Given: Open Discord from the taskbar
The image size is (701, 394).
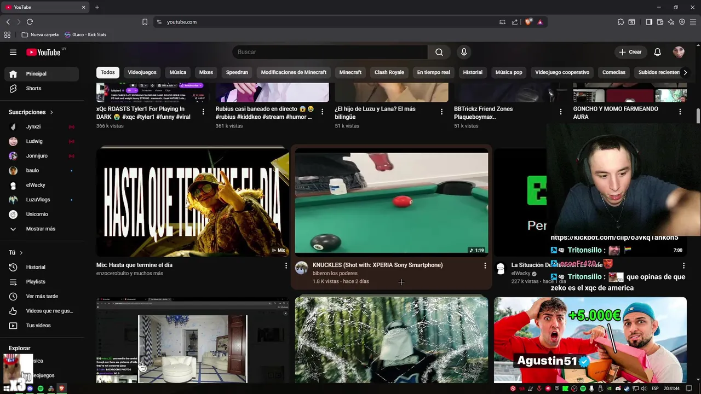Looking at the screenshot, I should pyautogui.click(x=30, y=389).
